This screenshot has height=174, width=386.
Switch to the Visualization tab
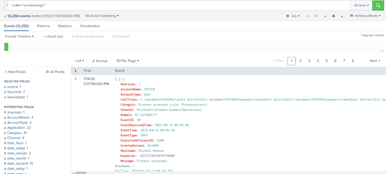(x=90, y=26)
